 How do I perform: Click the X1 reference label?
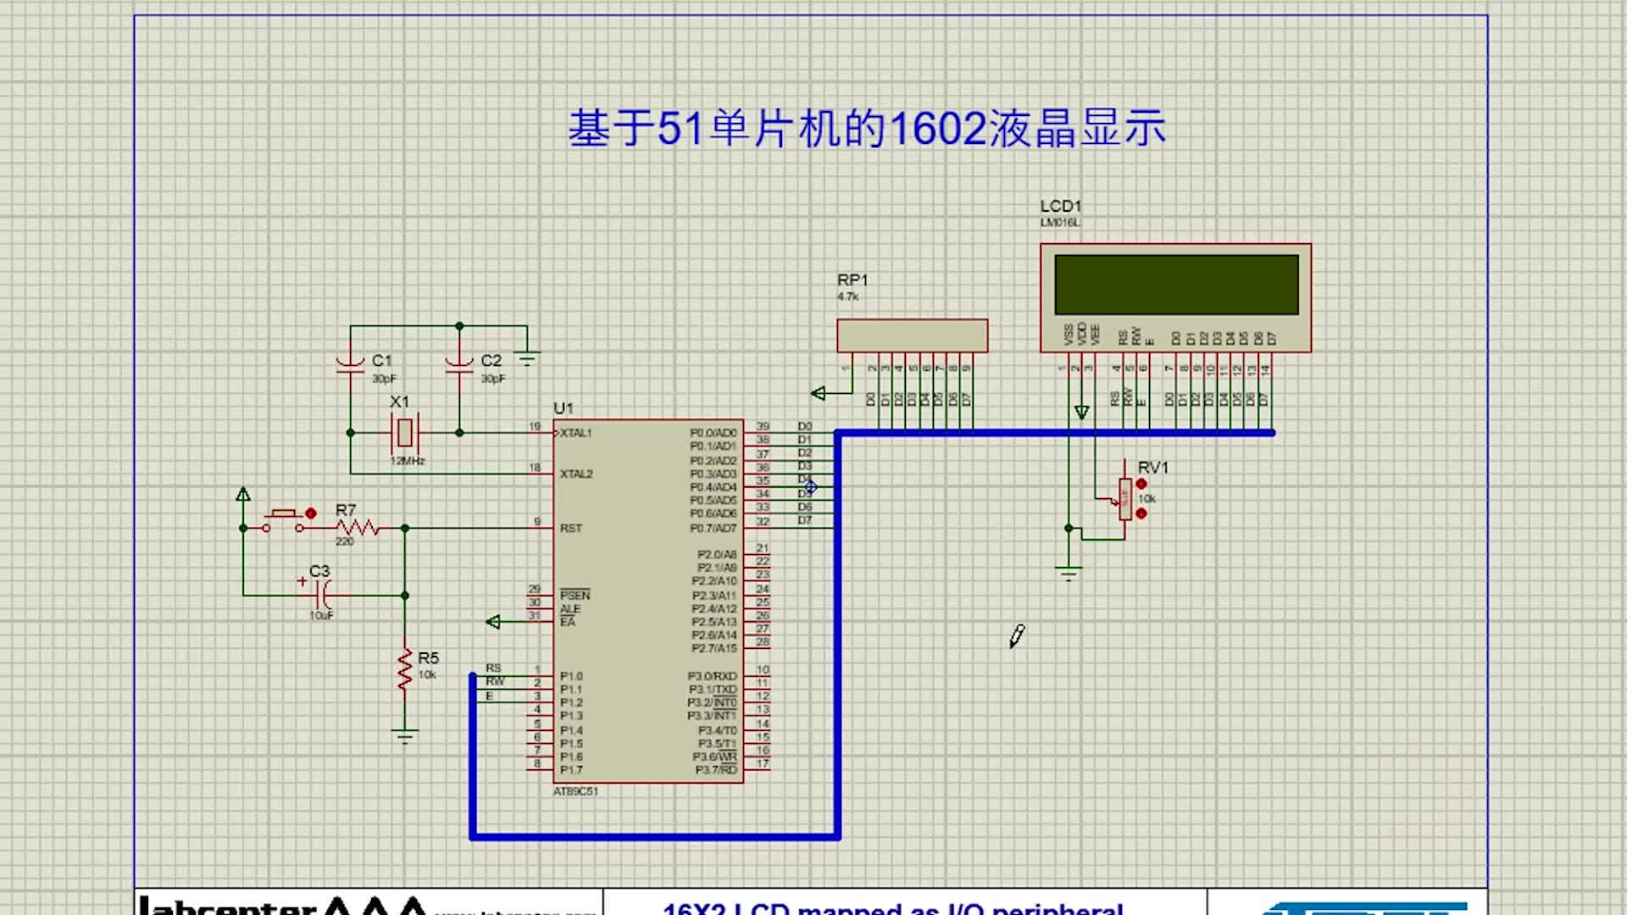pyautogui.click(x=399, y=402)
